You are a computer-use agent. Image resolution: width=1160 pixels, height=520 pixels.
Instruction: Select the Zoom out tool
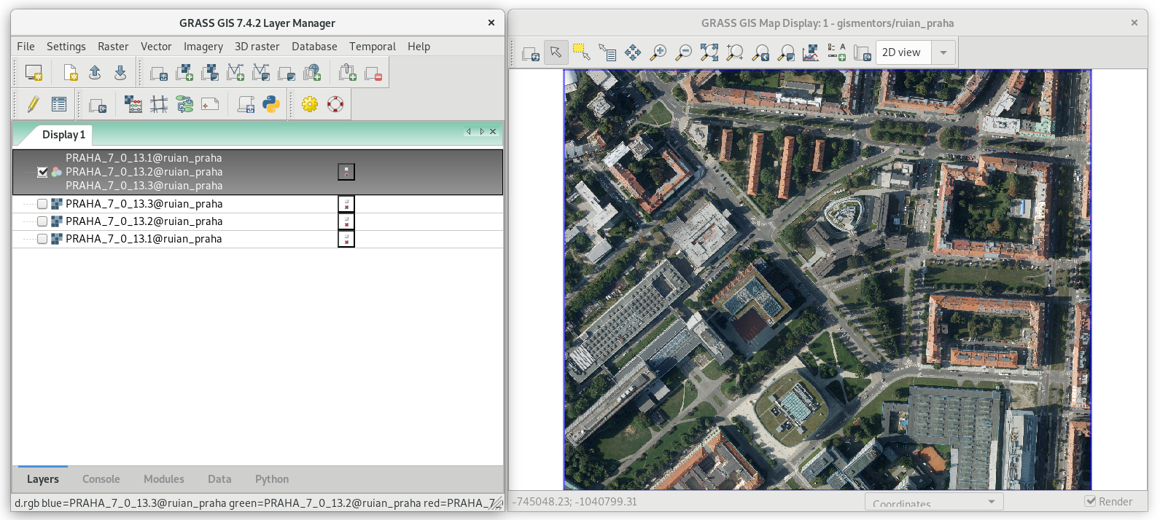click(684, 52)
